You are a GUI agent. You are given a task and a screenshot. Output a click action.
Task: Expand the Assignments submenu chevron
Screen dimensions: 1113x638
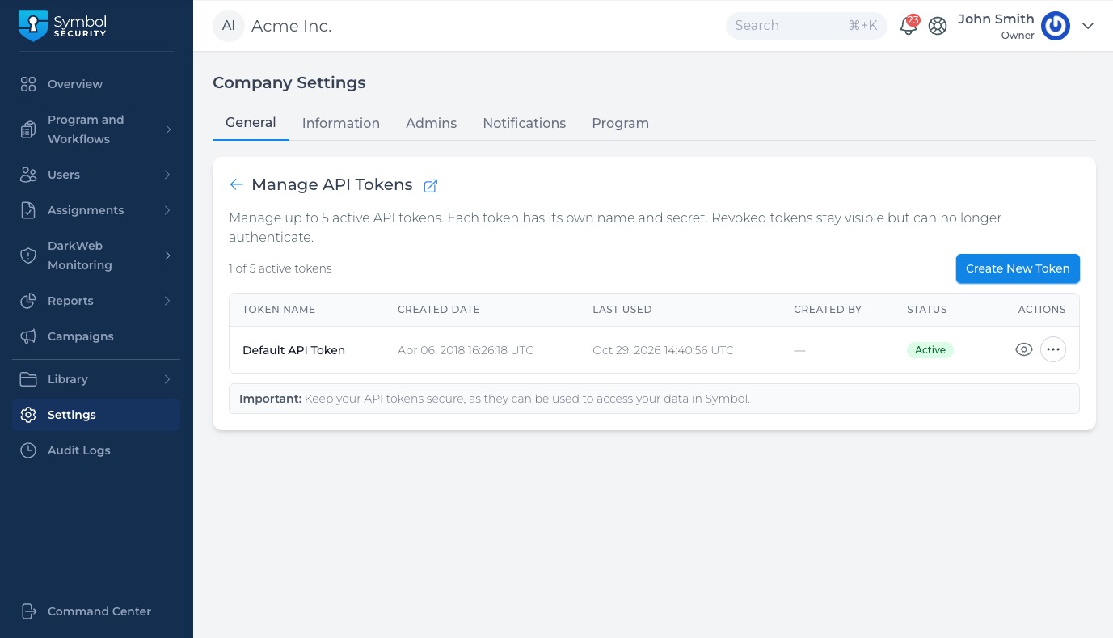pos(168,210)
